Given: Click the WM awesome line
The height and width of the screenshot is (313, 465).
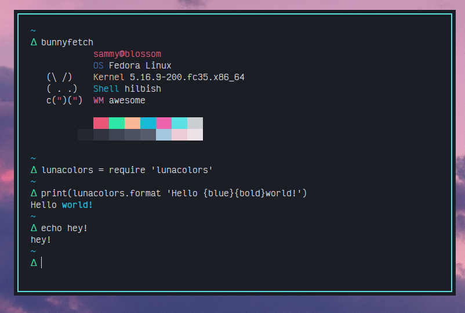Looking at the screenshot, I should [x=119, y=100].
